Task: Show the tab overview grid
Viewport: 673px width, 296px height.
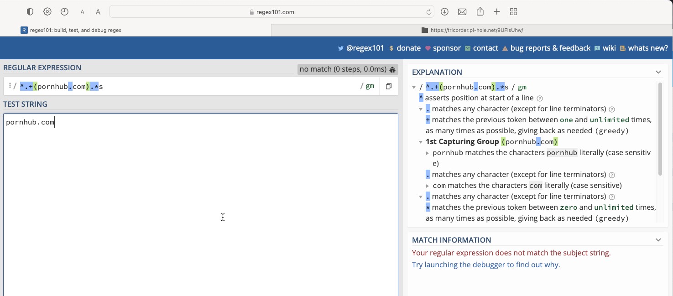Action: tap(513, 12)
